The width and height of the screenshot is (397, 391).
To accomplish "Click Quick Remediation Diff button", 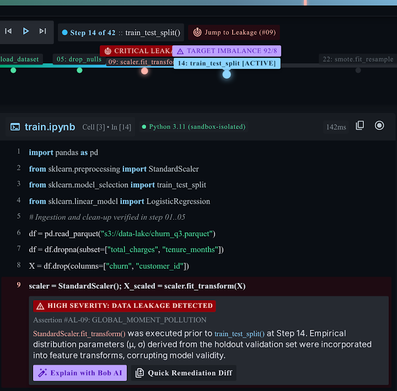I will click(x=184, y=373).
